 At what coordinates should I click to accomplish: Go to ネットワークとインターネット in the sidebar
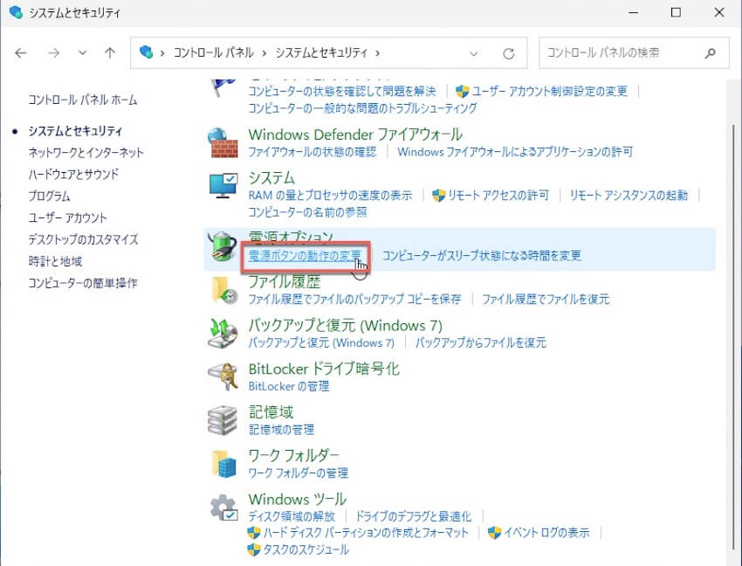click(86, 153)
